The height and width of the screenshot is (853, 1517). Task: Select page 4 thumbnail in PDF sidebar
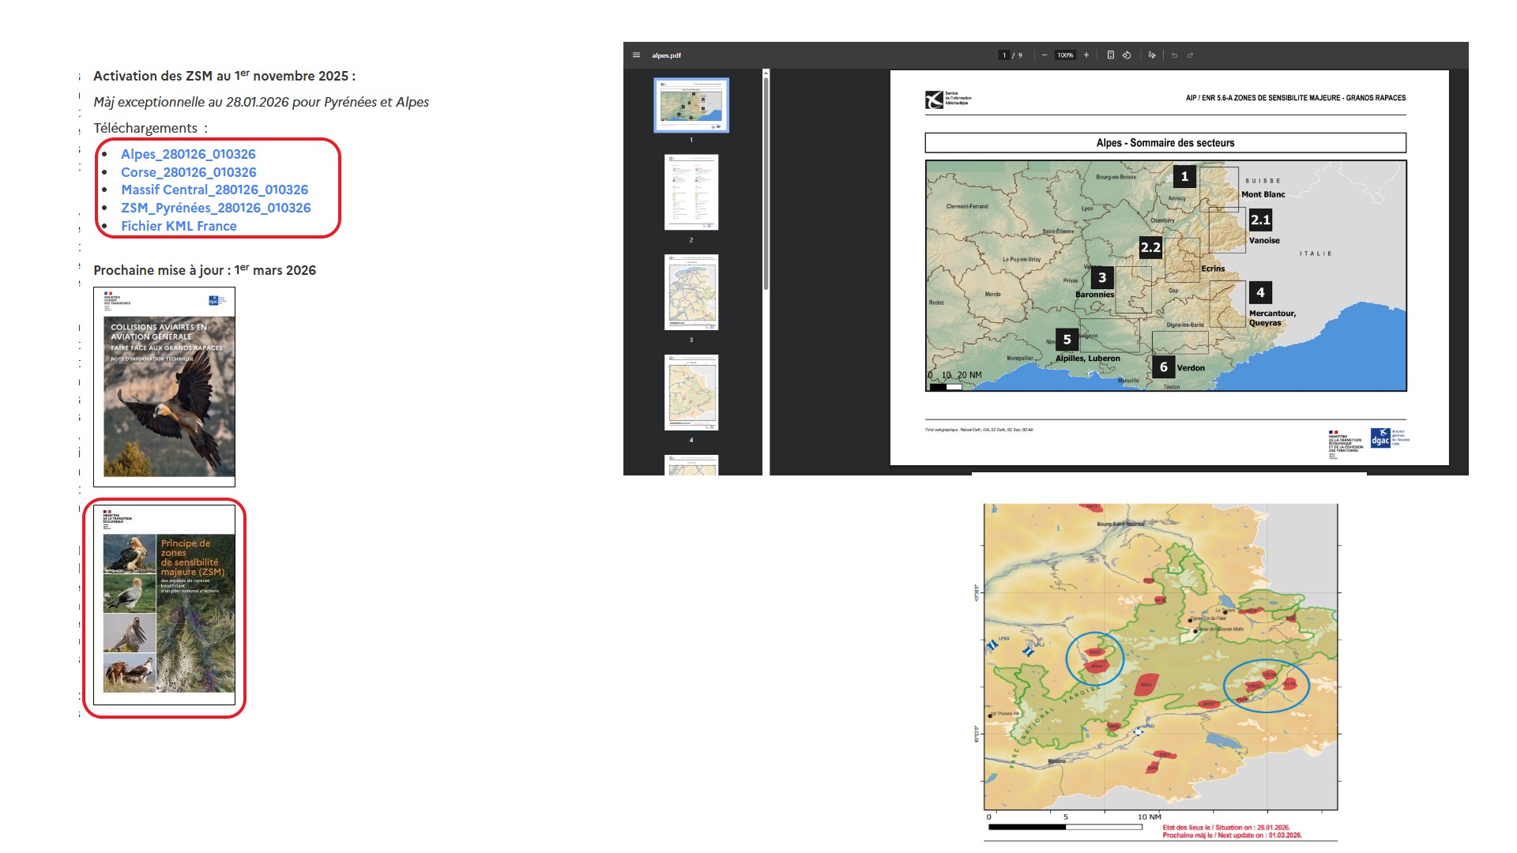691,392
